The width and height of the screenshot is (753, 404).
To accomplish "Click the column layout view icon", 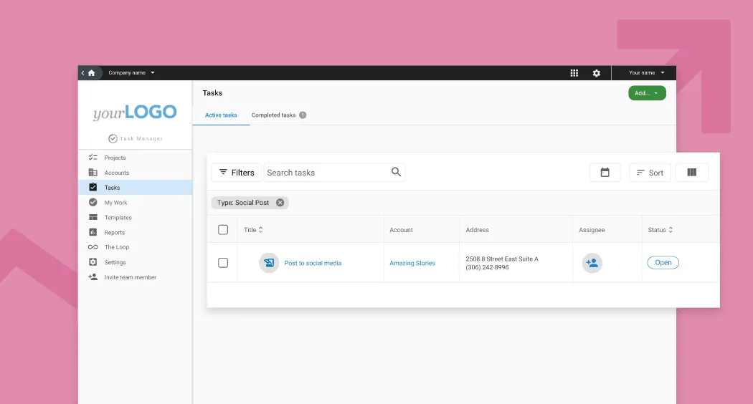I will (691, 173).
